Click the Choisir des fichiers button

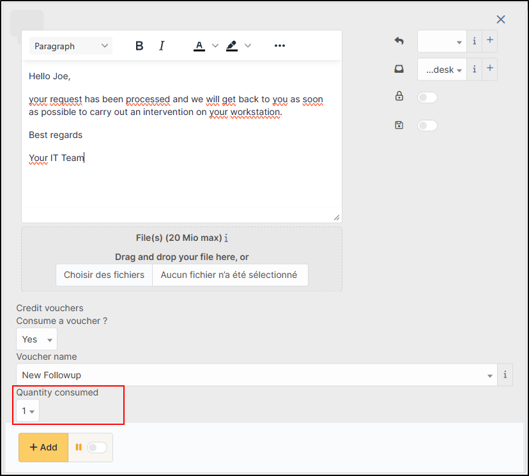104,275
